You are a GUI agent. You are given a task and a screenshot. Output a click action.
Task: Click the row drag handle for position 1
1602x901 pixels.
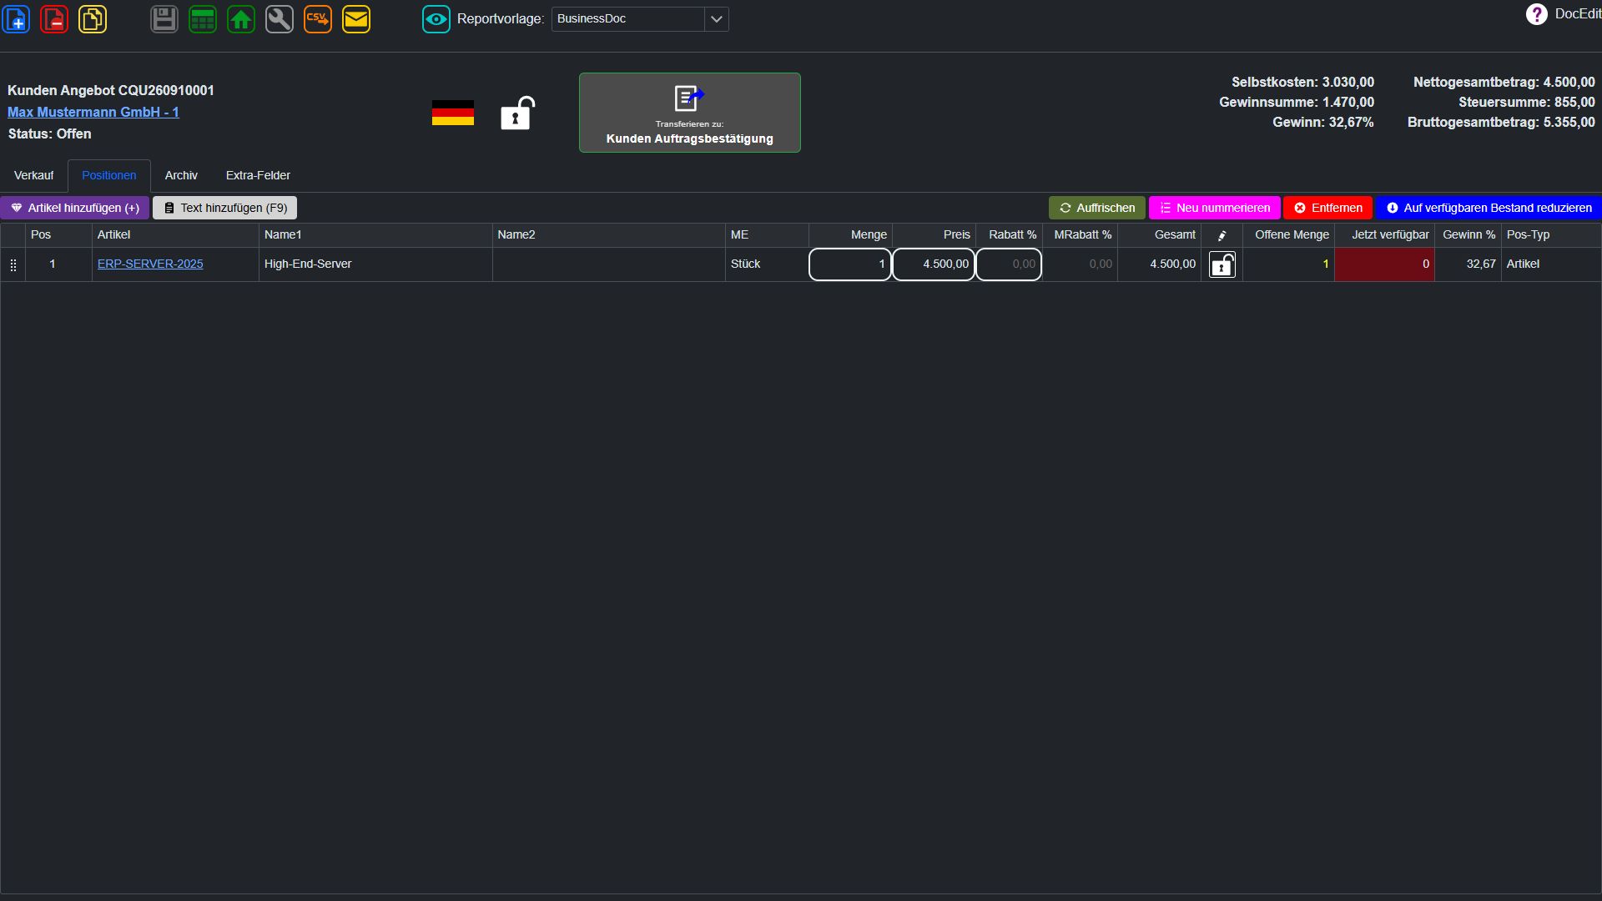coord(13,264)
